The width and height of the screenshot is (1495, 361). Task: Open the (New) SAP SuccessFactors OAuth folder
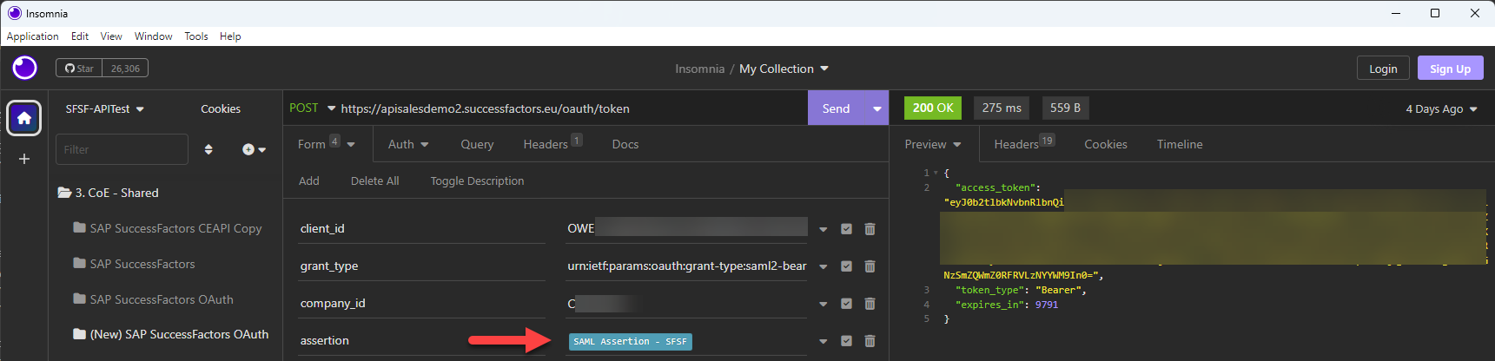pyautogui.click(x=171, y=334)
